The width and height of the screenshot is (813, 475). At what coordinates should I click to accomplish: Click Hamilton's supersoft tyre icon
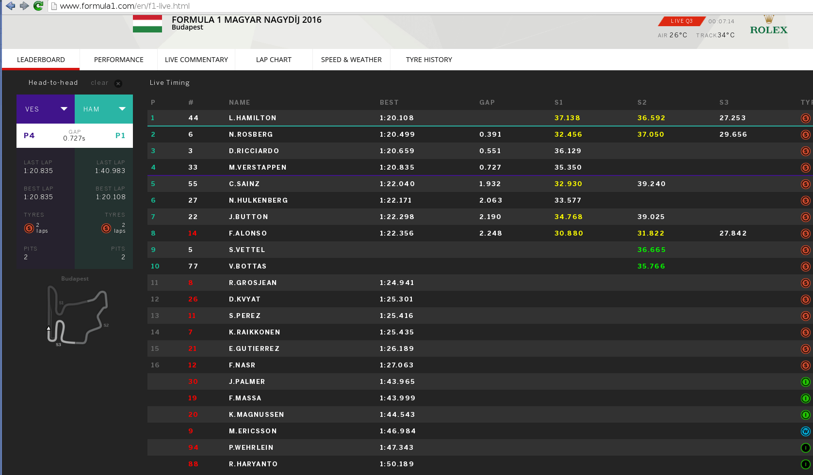[805, 118]
